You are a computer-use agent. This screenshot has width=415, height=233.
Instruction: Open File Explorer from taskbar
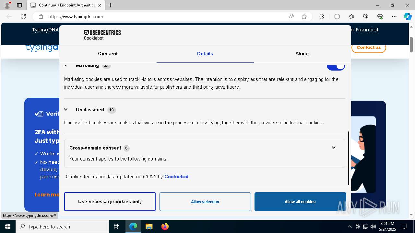pyautogui.click(x=149, y=227)
